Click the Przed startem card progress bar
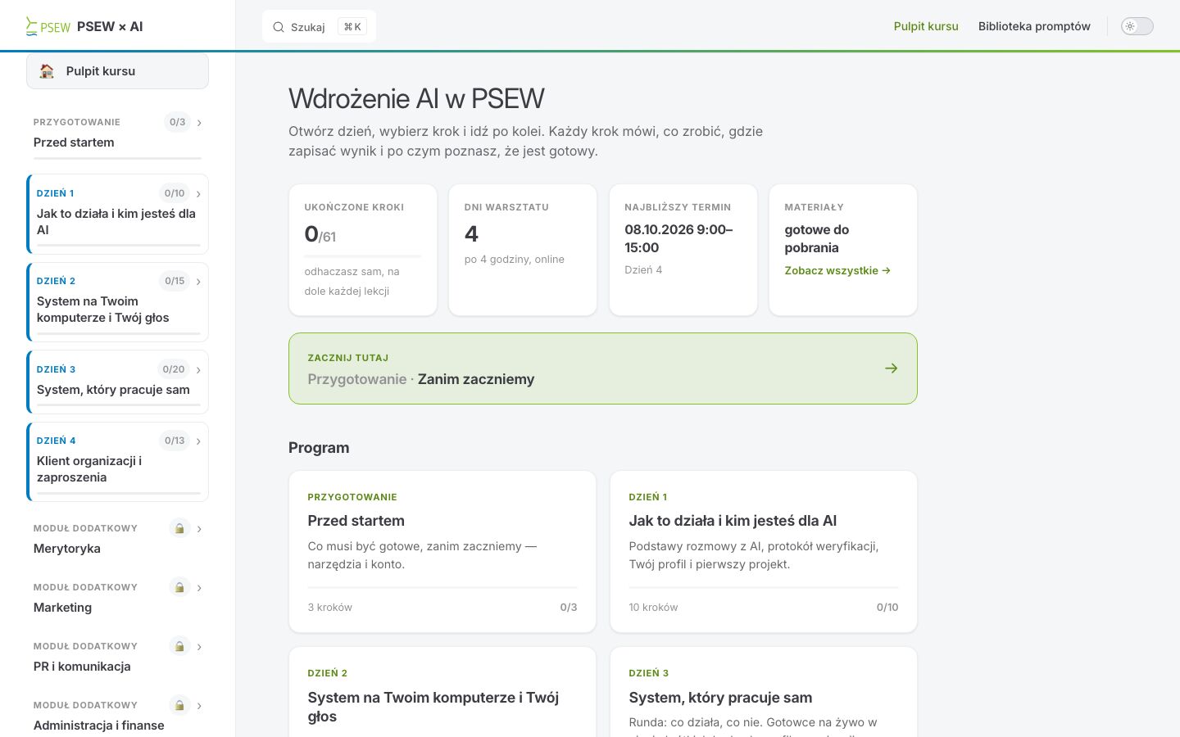Image resolution: width=1180 pixels, height=737 pixels. click(442, 587)
